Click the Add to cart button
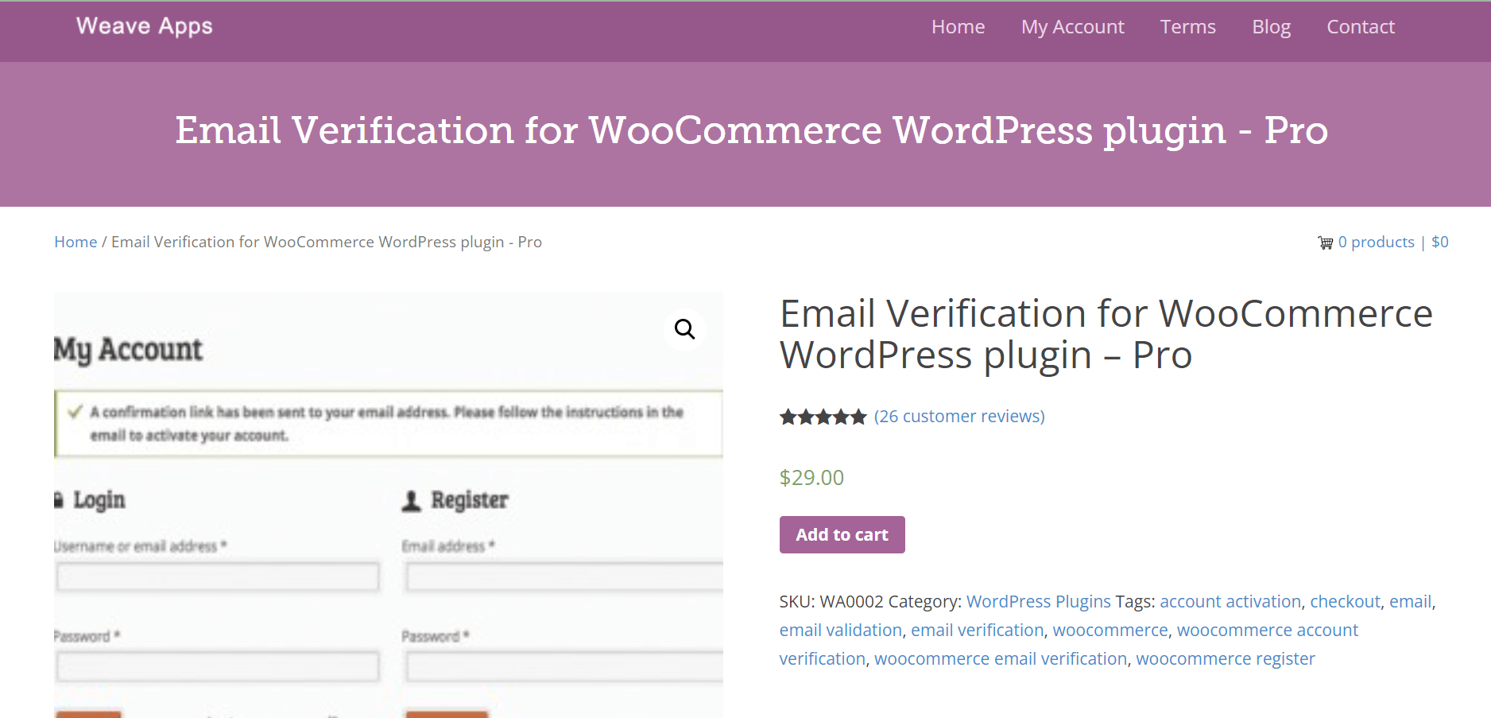The image size is (1491, 718). coord(842,534)
